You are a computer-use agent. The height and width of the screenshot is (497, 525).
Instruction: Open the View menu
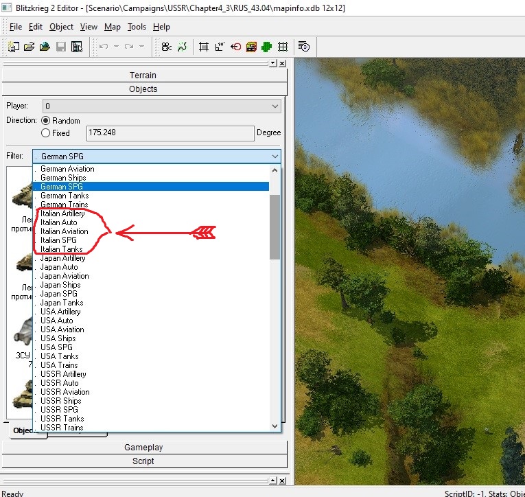tap(89, 27)
